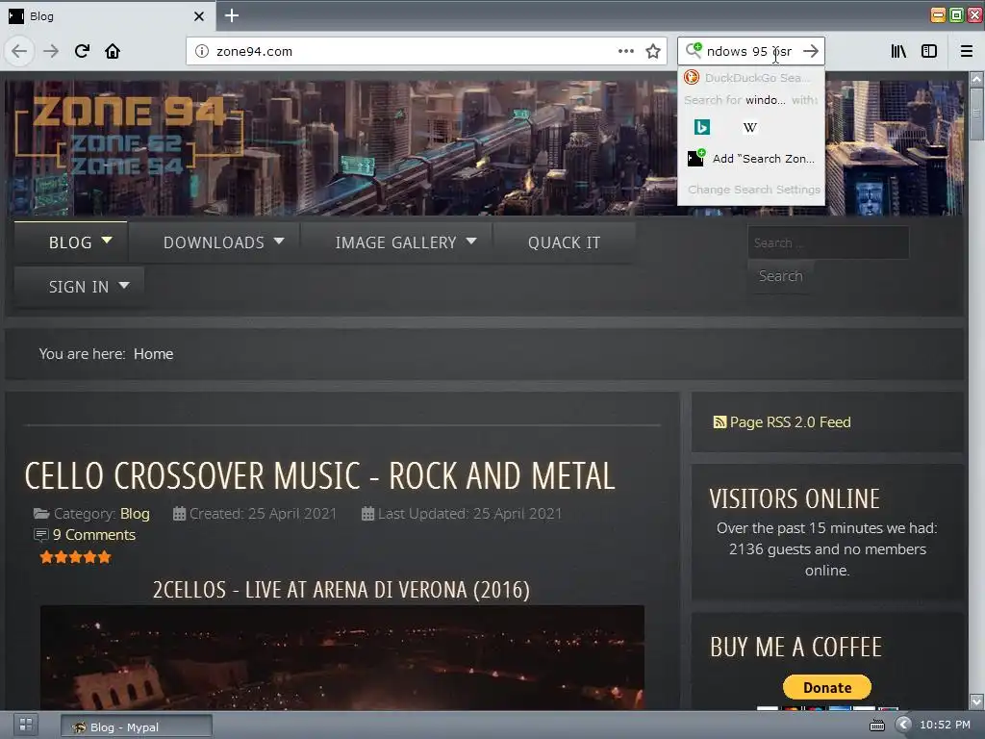Click the site Search input field
The height and width of the screenshot is (739, 985).
pyautogui.click(x=828, y=242)
